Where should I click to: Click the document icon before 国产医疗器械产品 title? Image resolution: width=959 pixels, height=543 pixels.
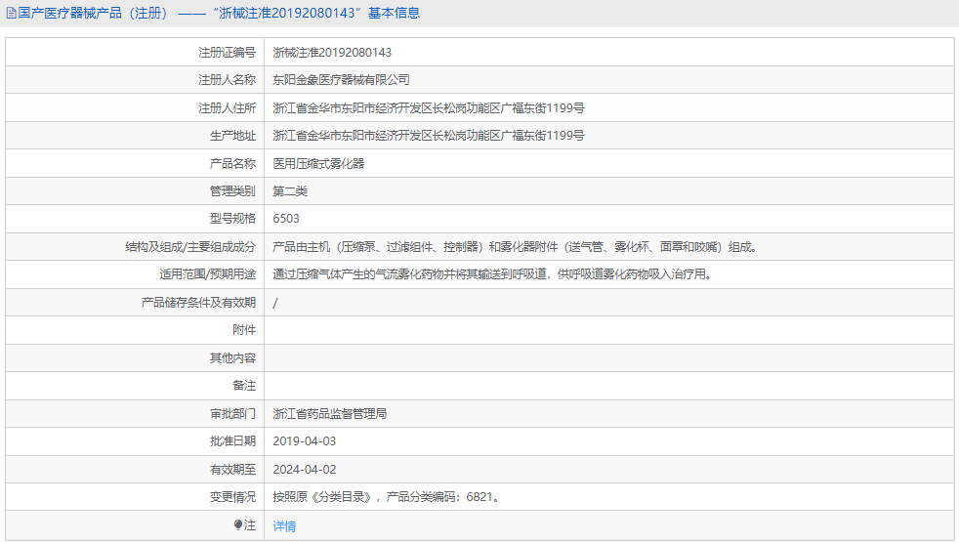click(11, 13)
